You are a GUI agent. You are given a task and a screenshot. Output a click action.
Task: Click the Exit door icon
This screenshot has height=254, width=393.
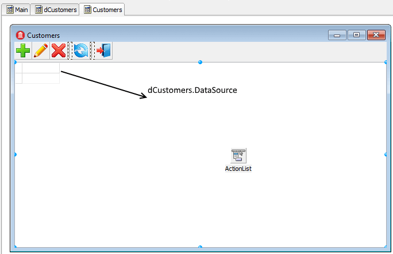103,51
